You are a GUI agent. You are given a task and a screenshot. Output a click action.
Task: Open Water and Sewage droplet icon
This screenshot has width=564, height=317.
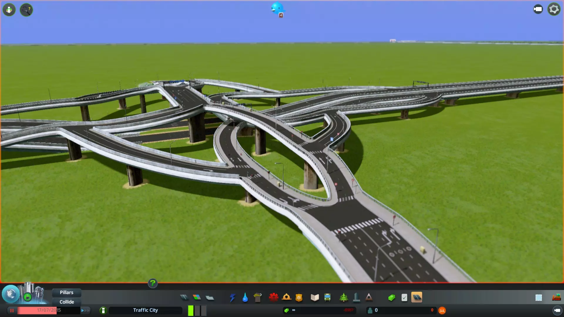[245, 298]
